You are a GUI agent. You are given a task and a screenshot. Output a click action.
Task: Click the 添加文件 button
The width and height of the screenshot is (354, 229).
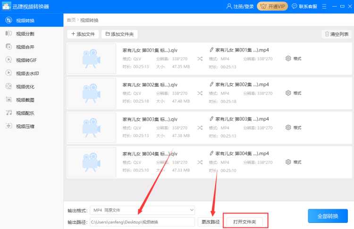point(83,34)
